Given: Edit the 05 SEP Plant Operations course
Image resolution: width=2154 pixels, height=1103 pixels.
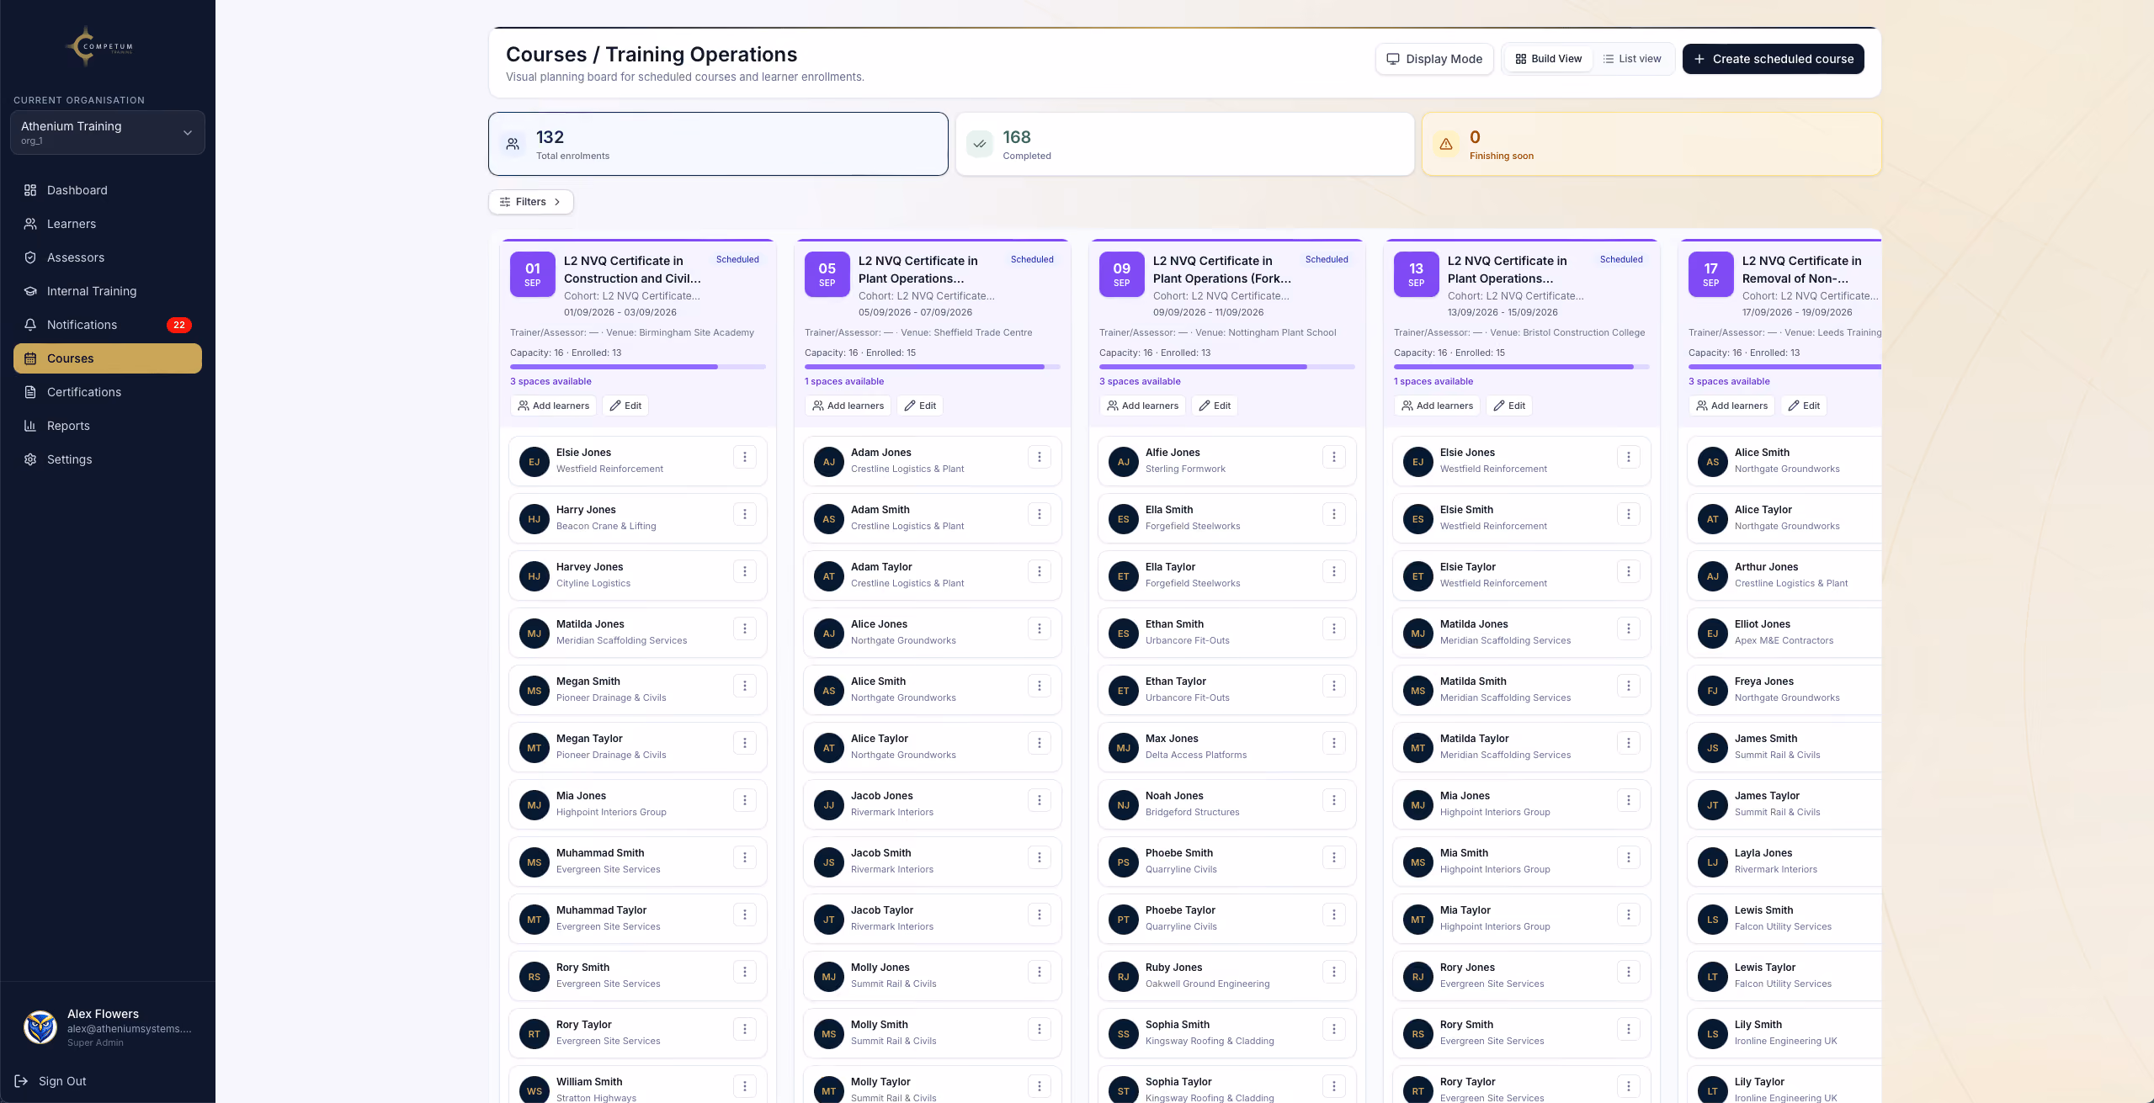Looking at the screenshot, I should click(920, 406).
